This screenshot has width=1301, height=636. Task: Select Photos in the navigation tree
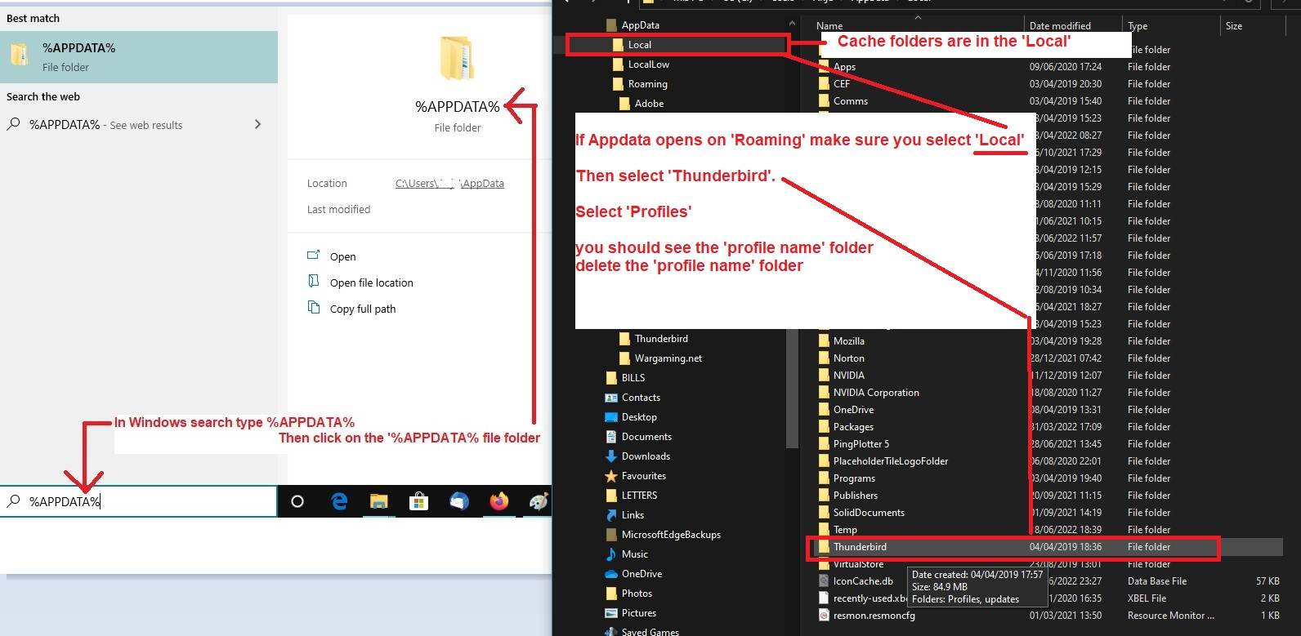tap(637, 594)
